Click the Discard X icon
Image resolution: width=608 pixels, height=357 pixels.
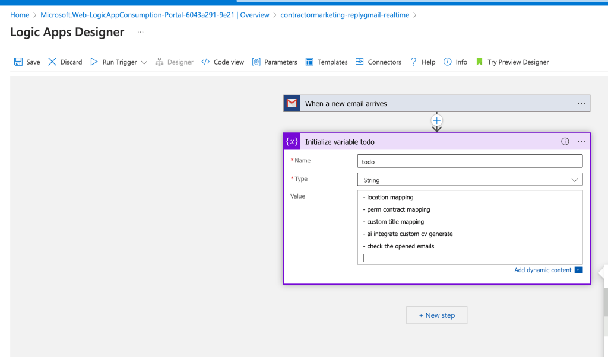click(x=52, y=62)
